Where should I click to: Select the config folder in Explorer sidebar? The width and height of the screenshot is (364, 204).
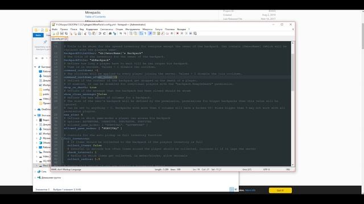coord(44,90)
